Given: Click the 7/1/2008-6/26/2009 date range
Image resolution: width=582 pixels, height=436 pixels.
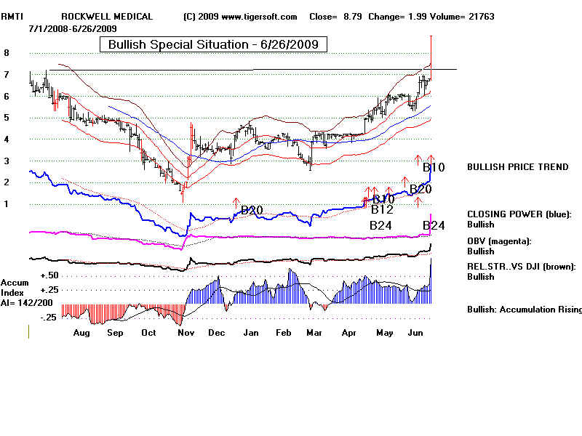Looking at the screenshot, I should point(73,29).
